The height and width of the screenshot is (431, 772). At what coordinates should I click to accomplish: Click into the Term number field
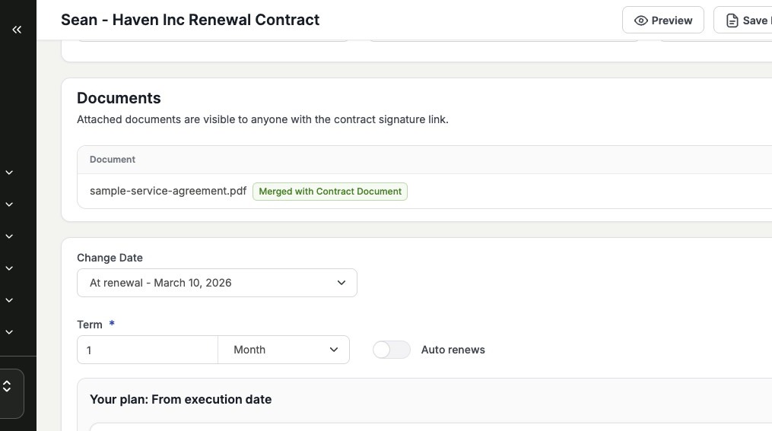[x=148, y=350]
